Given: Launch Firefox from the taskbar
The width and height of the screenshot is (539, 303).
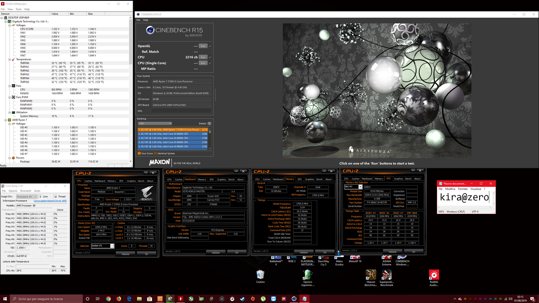Looking at the screenshot, I should pyautogui.click(x=118, y=299).
